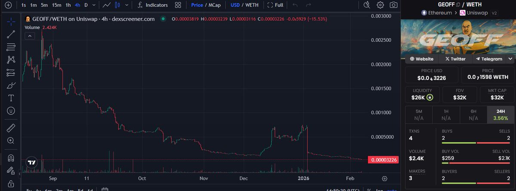Screen dimensions: 516x191
Task: Select the D daily timeframe
Action: click(x=86, y=5)
